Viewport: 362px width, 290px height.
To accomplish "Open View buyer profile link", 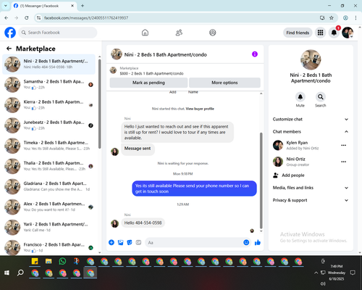I will point(200,109).
